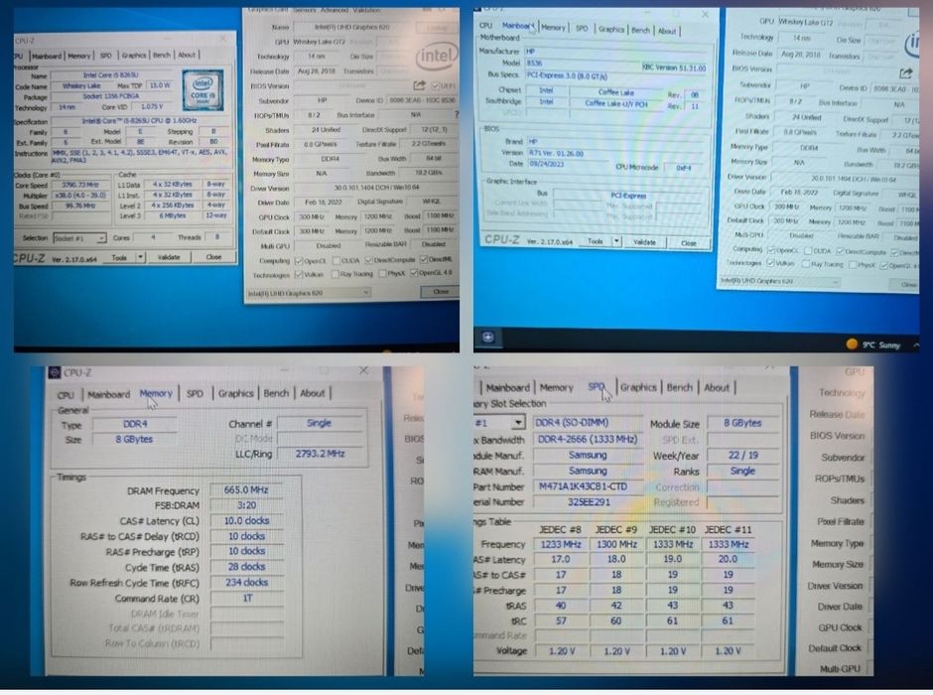The image size is (933, 695).
Task: Click Close button in Mainboard window
Action: (689, 243)
